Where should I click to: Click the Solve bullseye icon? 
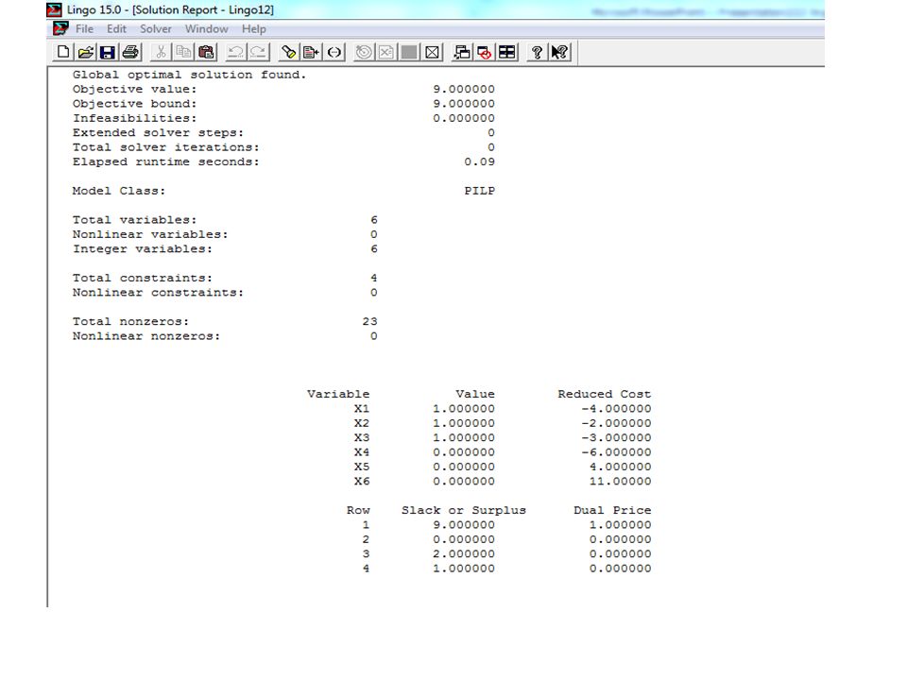point(364,53)
